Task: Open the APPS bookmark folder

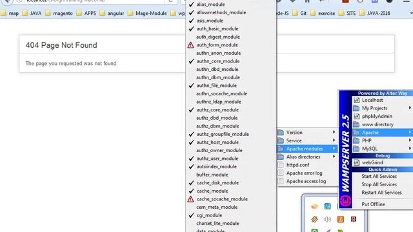Action: pyautogui.click(x=86, y=13)
